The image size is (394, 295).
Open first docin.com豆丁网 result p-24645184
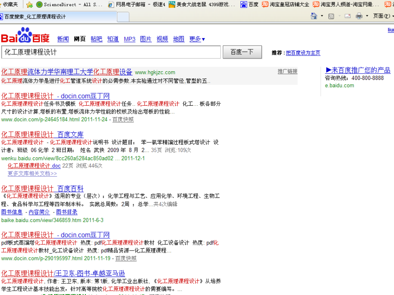pyautogui.click(x=55, y=96)
